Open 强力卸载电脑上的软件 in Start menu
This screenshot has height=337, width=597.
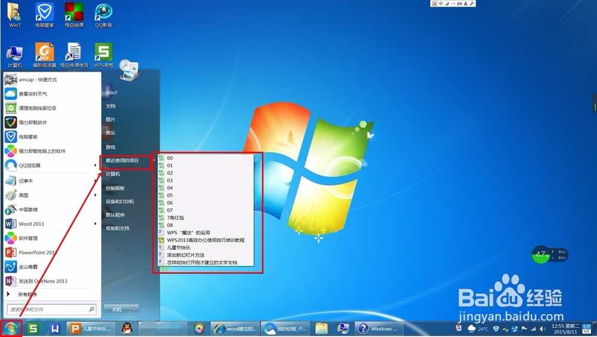click(51, 151)
